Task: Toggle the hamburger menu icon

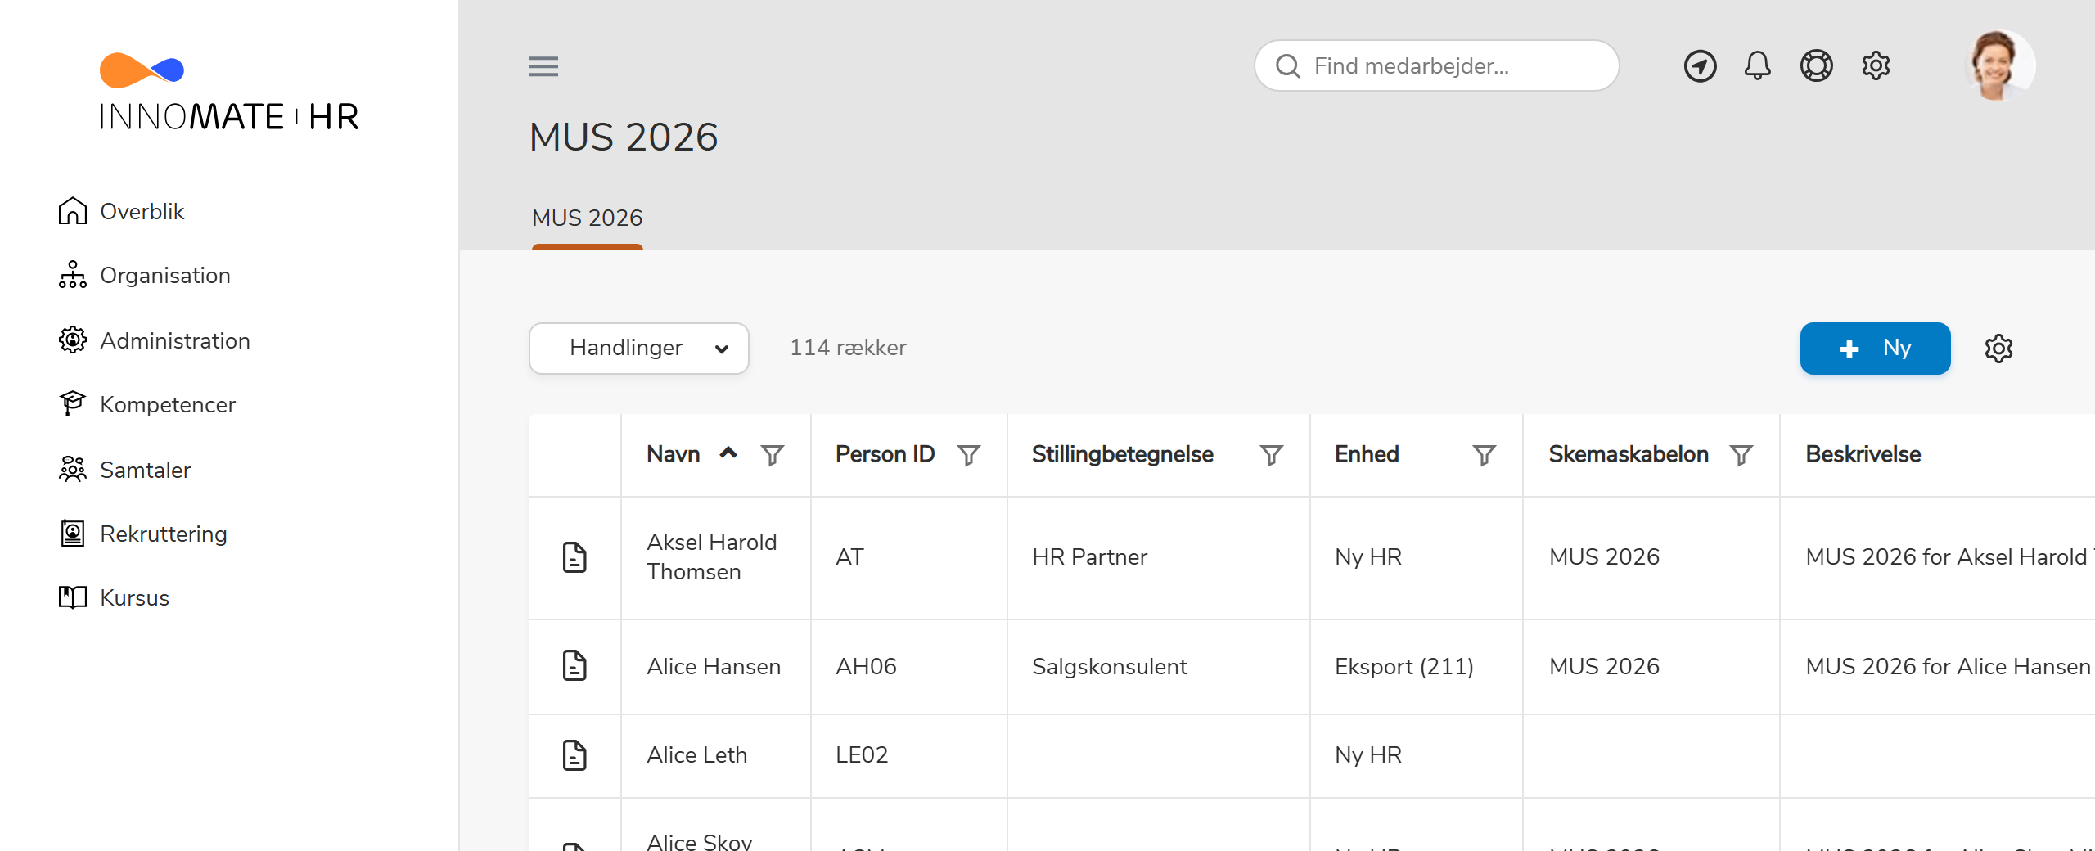Action: tap(543, 66)
